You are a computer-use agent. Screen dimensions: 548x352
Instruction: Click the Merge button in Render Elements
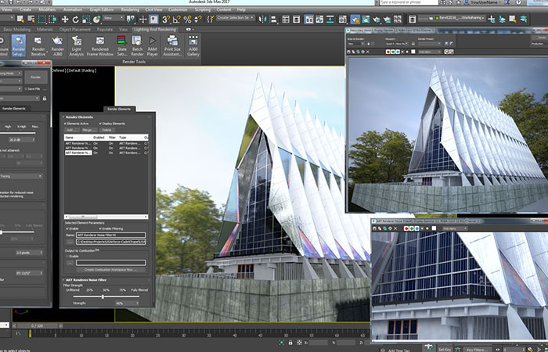(x=90, y=130)
